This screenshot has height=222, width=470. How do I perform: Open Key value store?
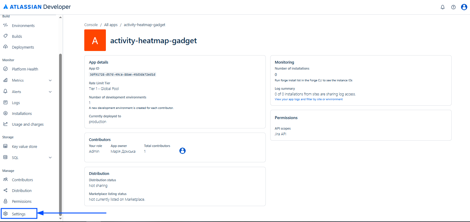click(x=25, y=147)
